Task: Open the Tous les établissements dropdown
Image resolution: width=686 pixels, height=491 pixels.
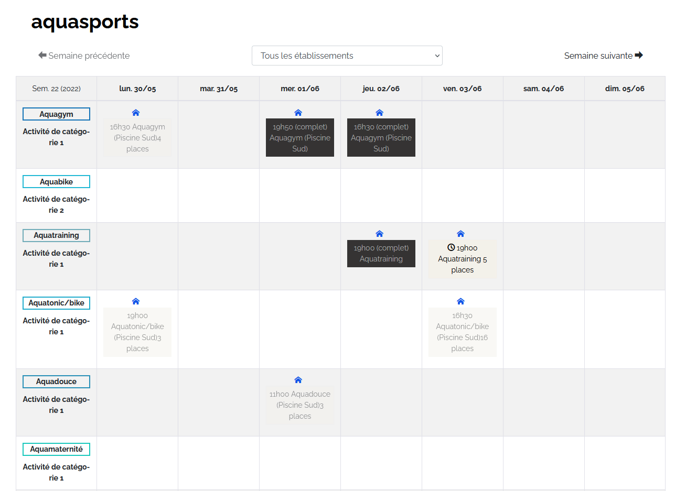Action: click(347, 56)
